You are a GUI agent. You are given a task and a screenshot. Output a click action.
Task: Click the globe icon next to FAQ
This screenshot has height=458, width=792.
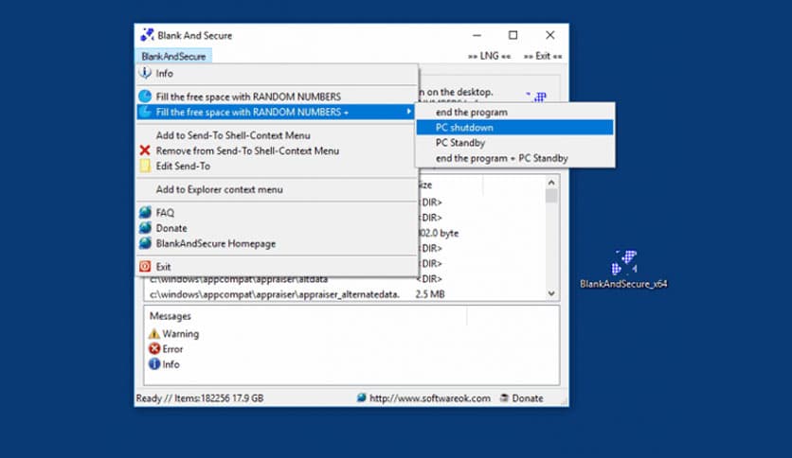145,212
